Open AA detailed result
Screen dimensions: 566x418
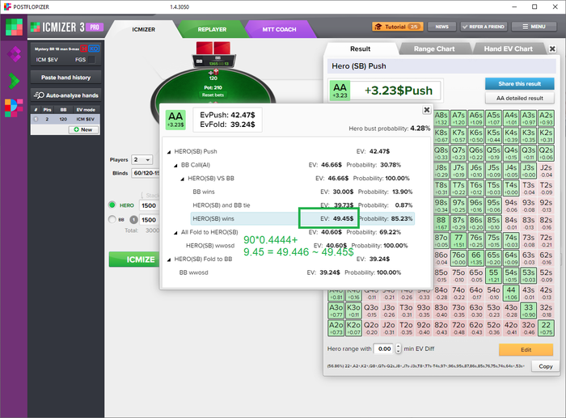point(519,98)
